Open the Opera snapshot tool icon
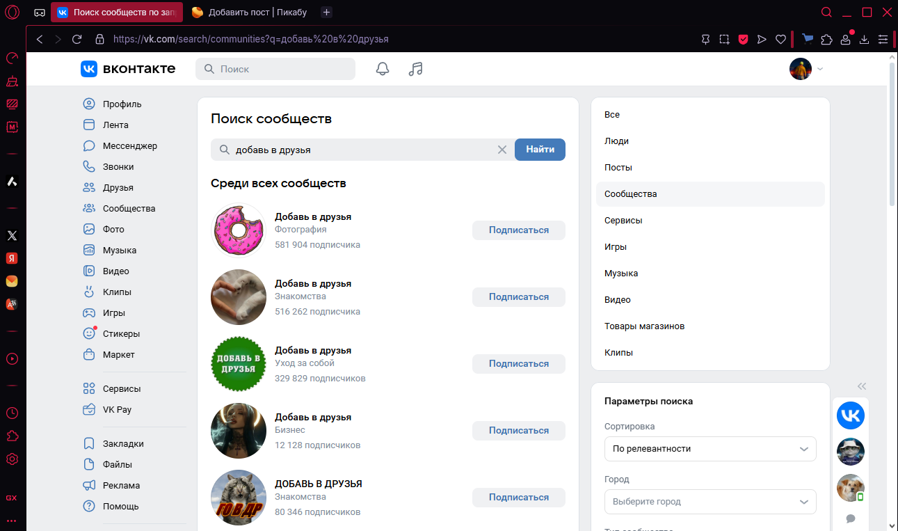898x531 pixels. point(724,39)
